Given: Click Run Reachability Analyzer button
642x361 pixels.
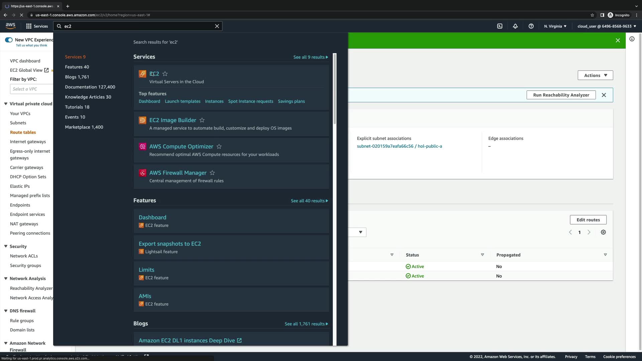Looking at the screenshot, I should point(561,95).
